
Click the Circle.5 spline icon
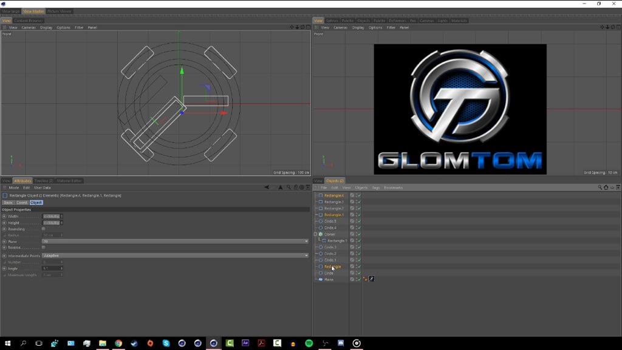(x=321, y=221)
